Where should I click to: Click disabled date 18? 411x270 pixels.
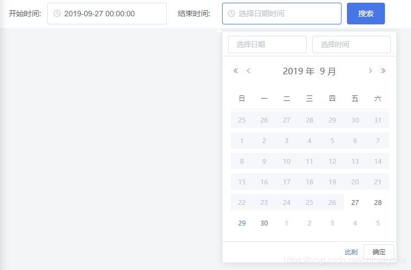pos(309,182)
